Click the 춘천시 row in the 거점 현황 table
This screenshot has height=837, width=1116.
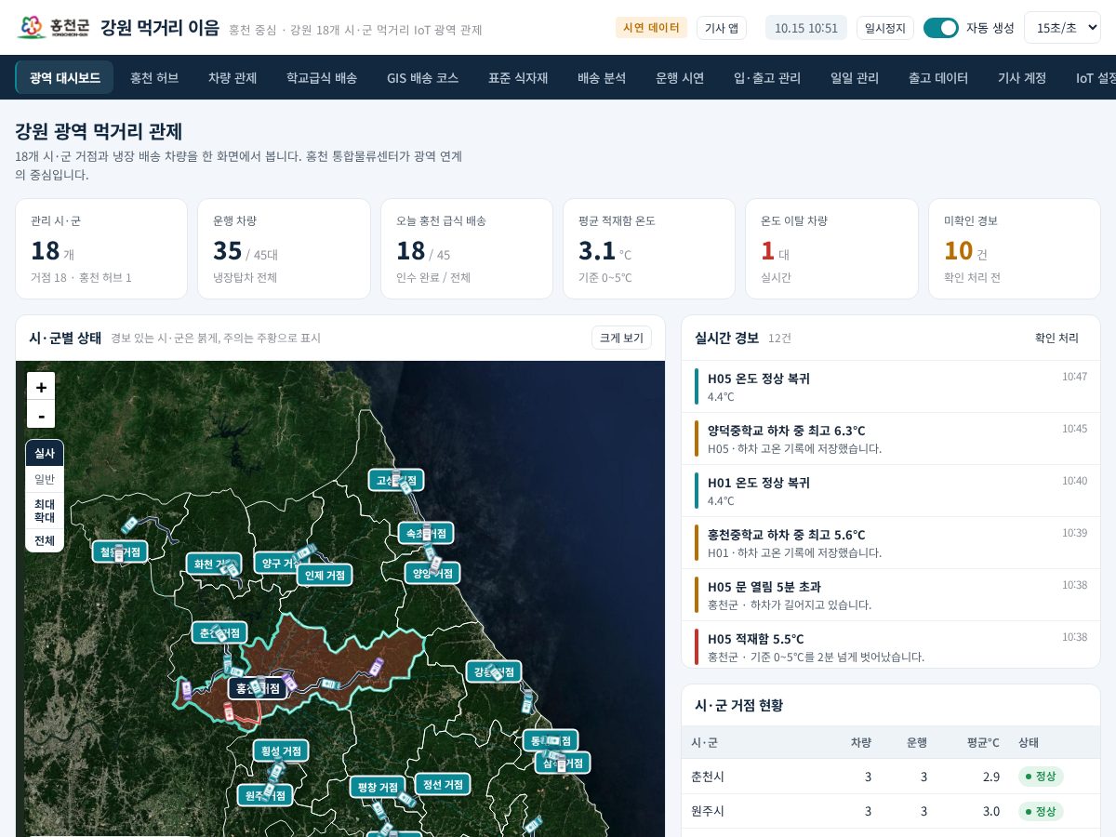891,777
